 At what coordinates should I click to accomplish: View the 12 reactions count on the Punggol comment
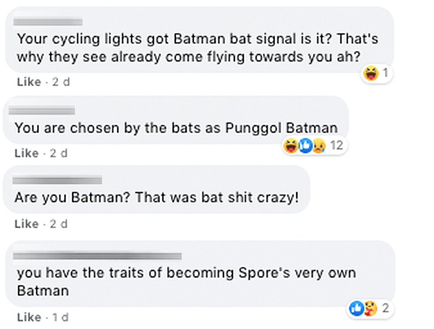pos(336,145)
